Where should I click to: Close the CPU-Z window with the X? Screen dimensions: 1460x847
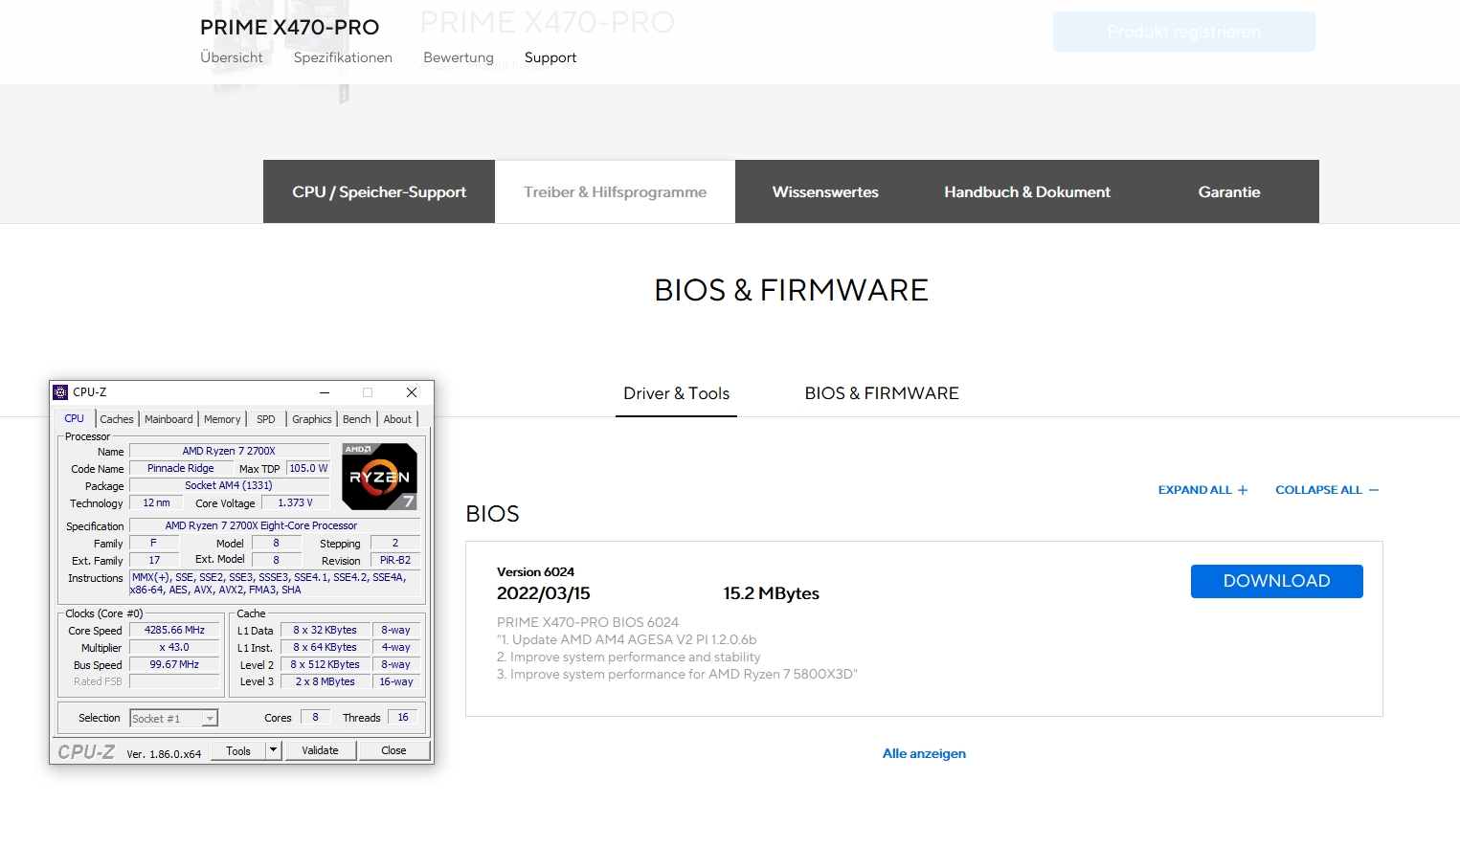click(412, 392)
